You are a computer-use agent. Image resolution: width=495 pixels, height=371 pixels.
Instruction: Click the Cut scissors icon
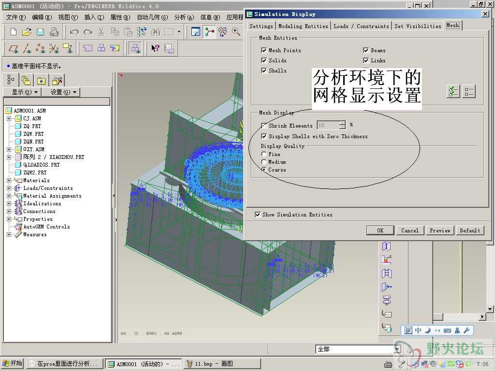(x=101, y=32)
